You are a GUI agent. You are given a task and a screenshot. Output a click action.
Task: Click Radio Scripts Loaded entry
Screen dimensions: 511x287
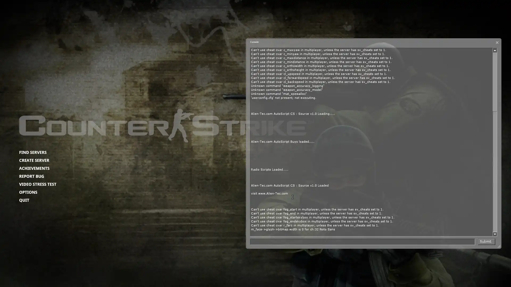coord(270,170)
